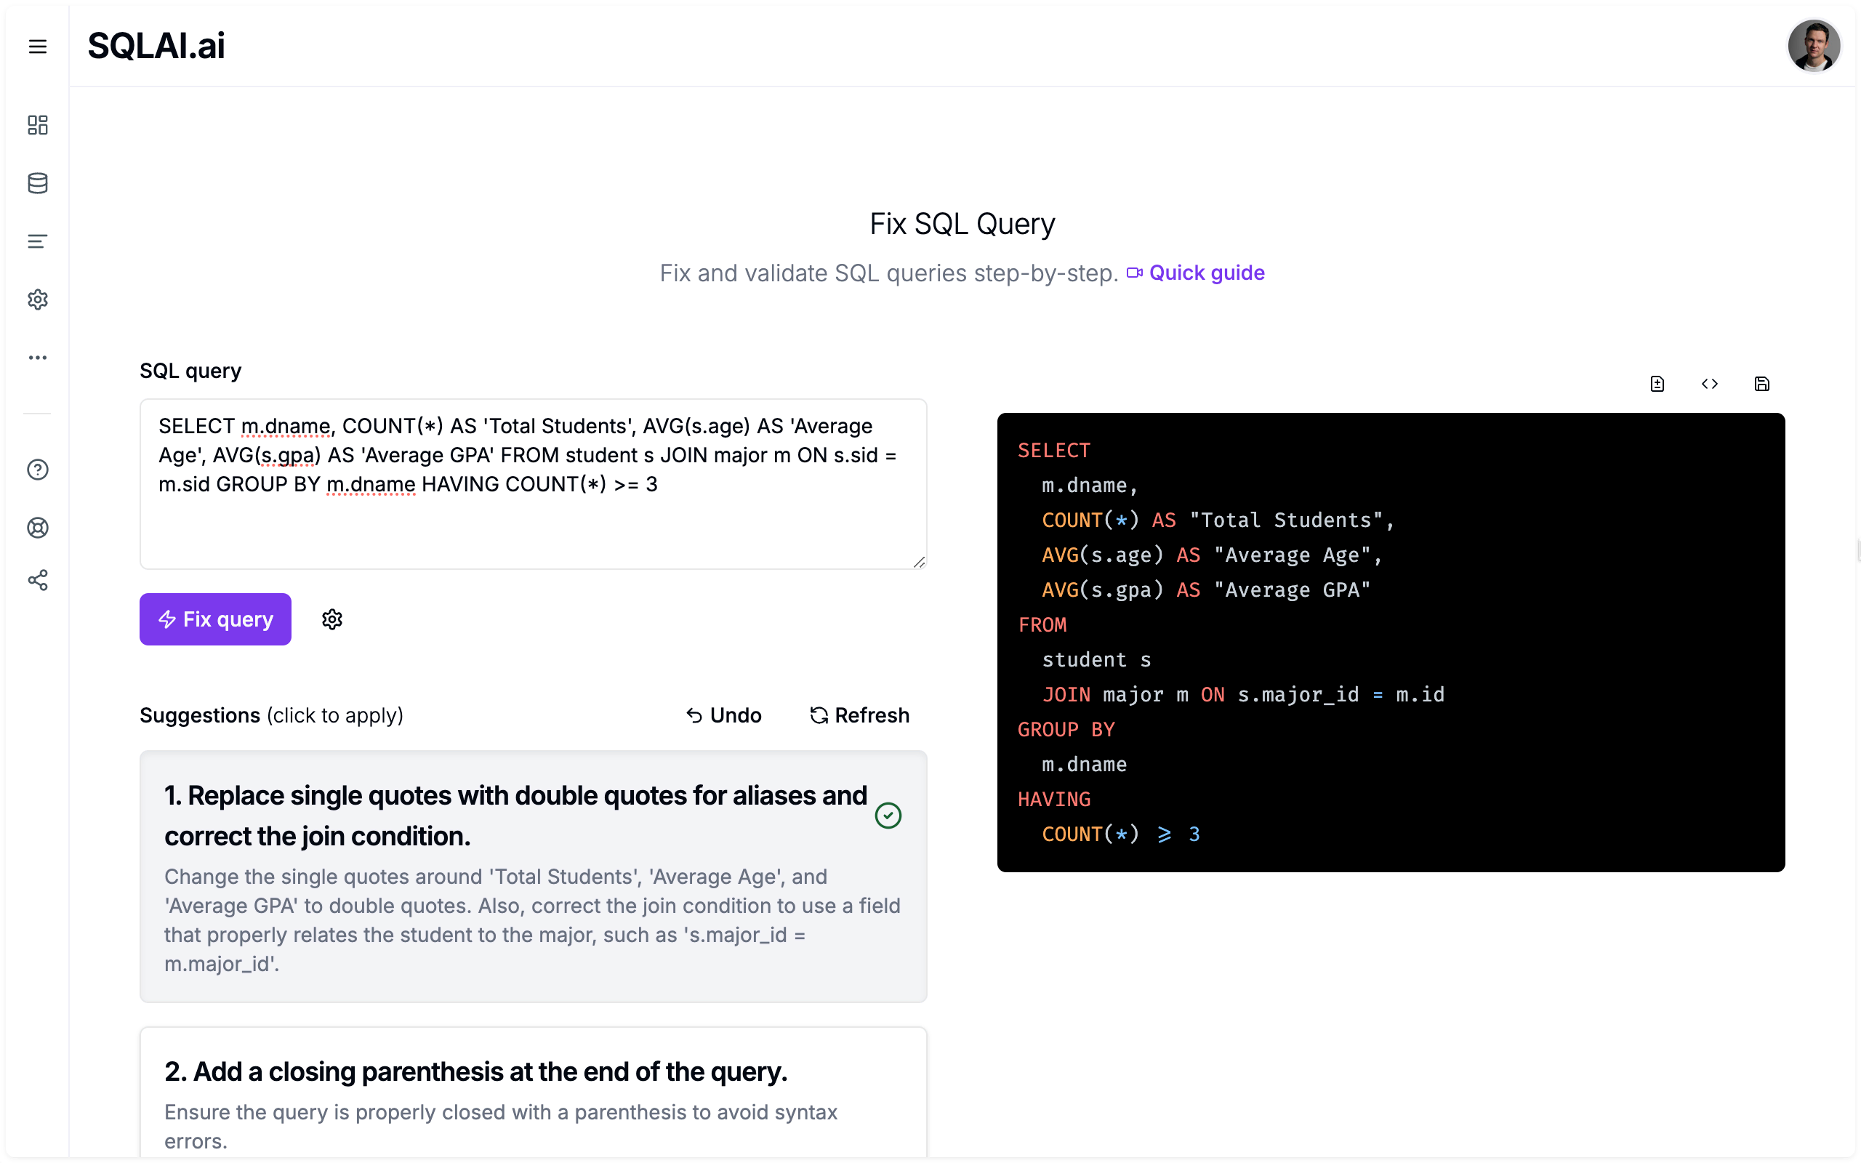Open settings gear icon in sidebar
The image size is (1861, 1163).
pos(36,299)
